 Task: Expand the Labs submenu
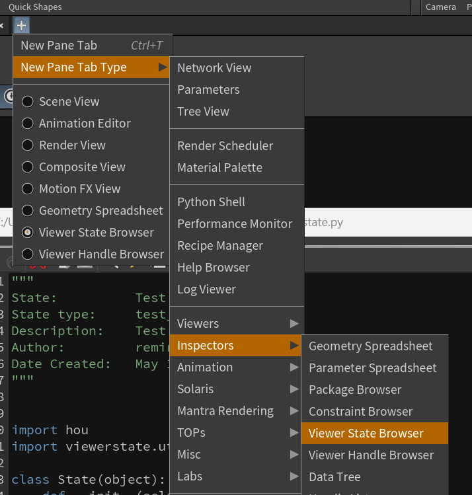pyautogui.click(x=237, y=476)
